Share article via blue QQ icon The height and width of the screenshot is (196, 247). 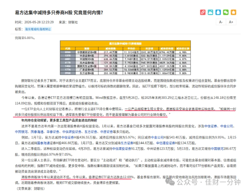point(218,12)
